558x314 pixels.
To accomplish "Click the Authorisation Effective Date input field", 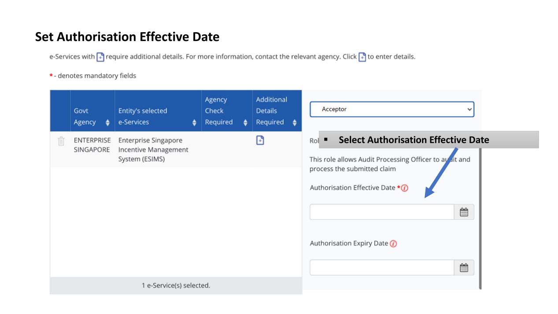I will (381, 212).
